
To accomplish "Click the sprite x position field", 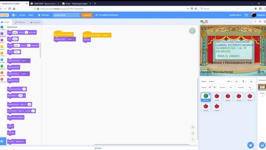I will pos(236,82).
